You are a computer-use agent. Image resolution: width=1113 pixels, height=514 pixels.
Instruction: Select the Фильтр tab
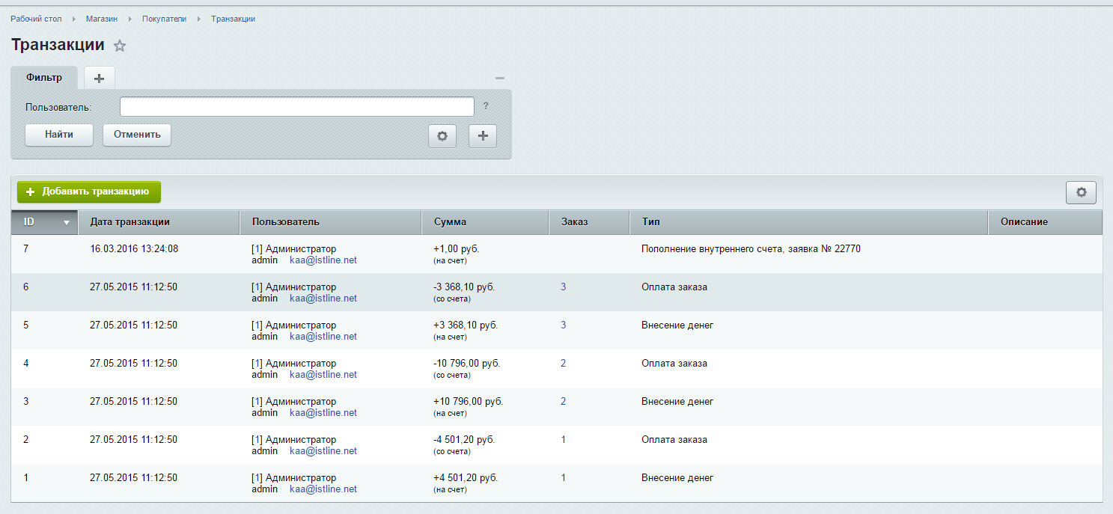pos(43,78)
